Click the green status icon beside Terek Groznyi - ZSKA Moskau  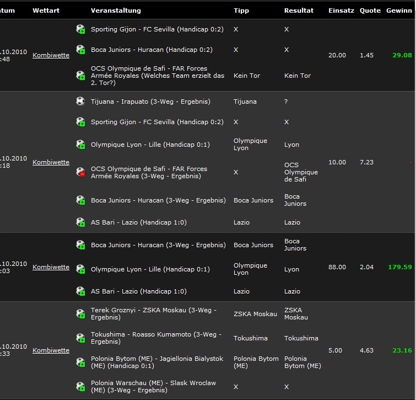click(80, 314)
